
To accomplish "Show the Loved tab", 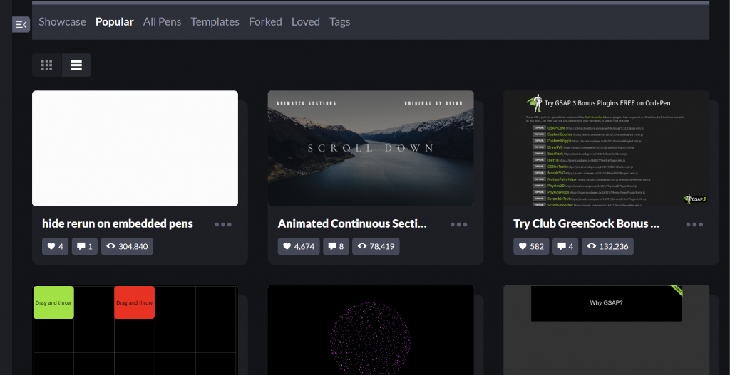I will [x=305, y=22].
